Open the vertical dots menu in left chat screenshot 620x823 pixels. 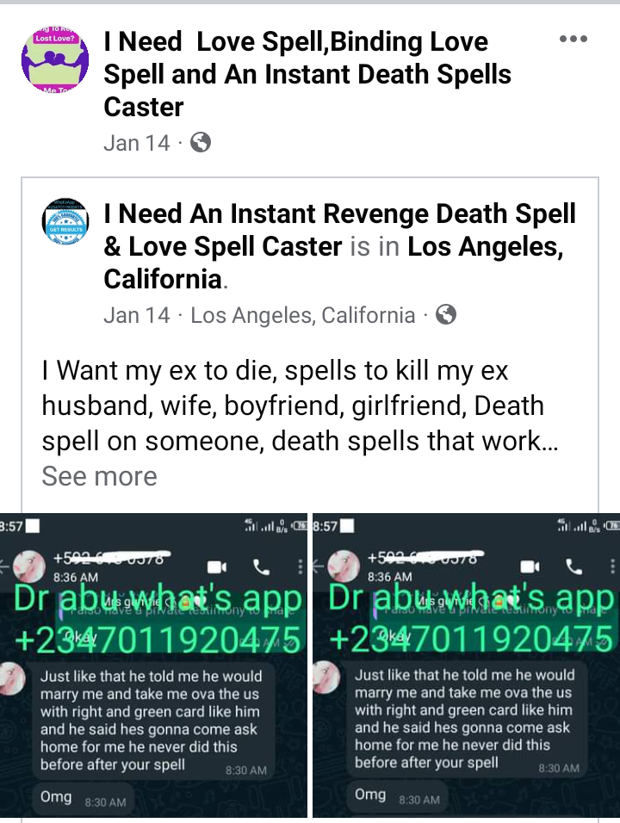click(300, 566)
